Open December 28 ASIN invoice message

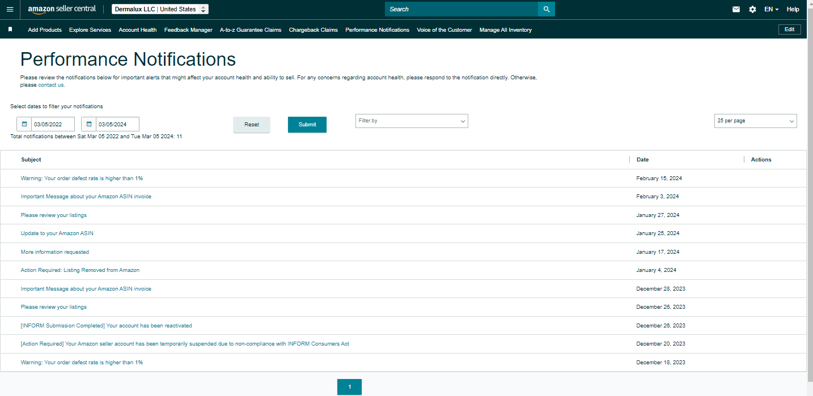tap(86, 289)
